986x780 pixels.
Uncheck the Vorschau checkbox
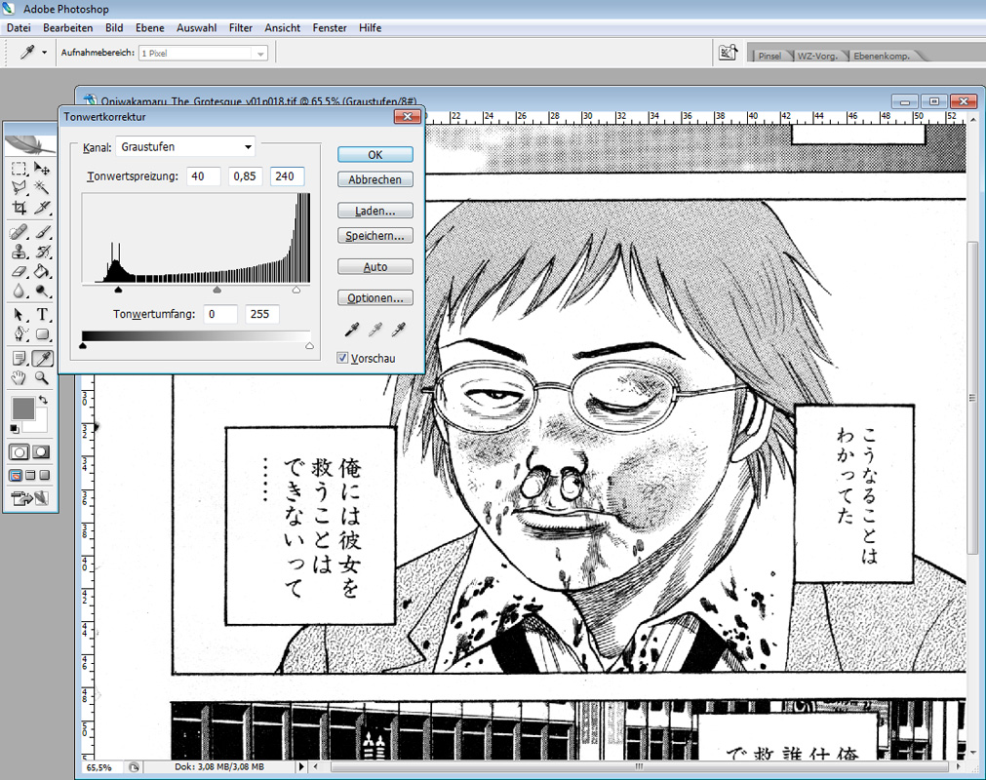(x=342, y=358)
